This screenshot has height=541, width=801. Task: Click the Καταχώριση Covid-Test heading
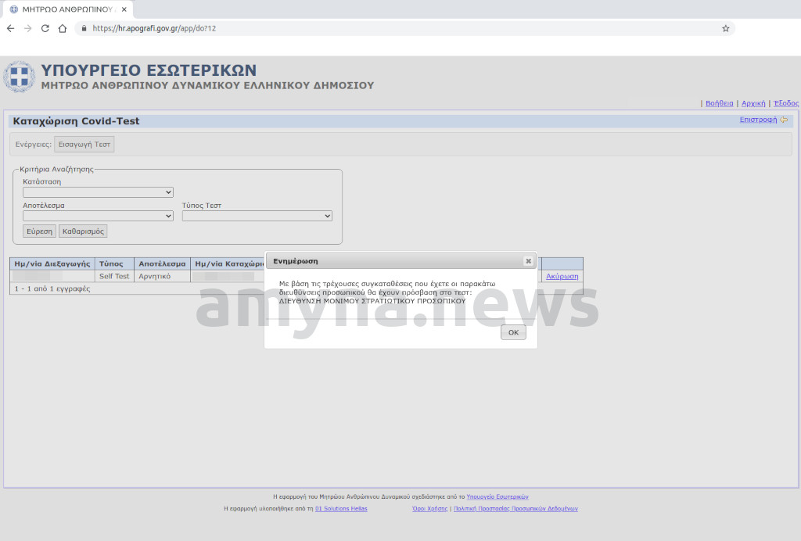click(76, 121)
